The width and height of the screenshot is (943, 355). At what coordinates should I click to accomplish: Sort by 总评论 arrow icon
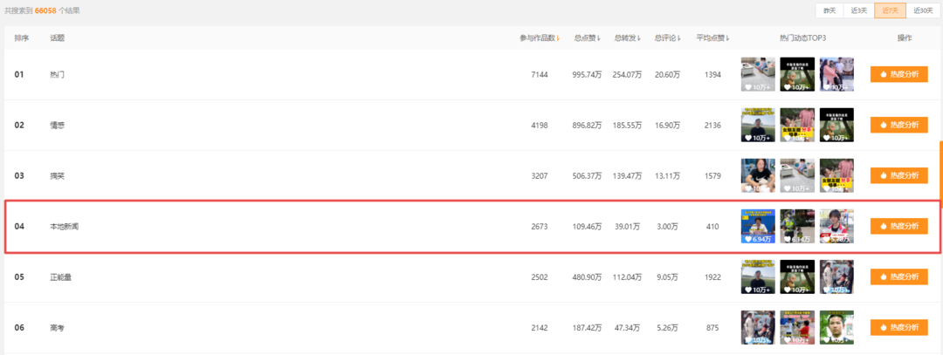coord(679,38)
